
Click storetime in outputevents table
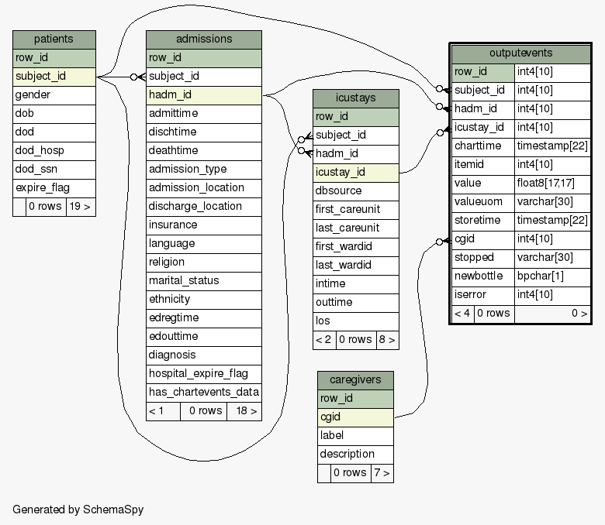(x=483, y=221)
